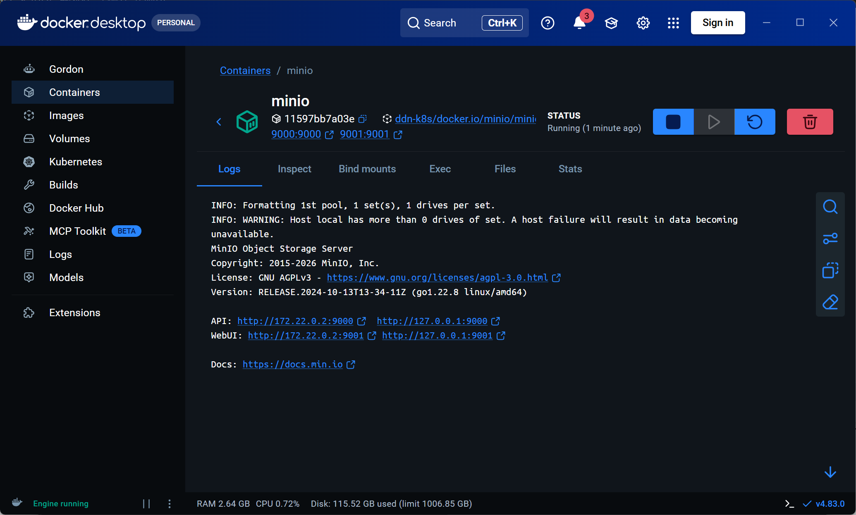Follow the Containers breadcrumb link
Image resolution: width=856 pixels, height=515 pixels.
[x=245, y=70]
